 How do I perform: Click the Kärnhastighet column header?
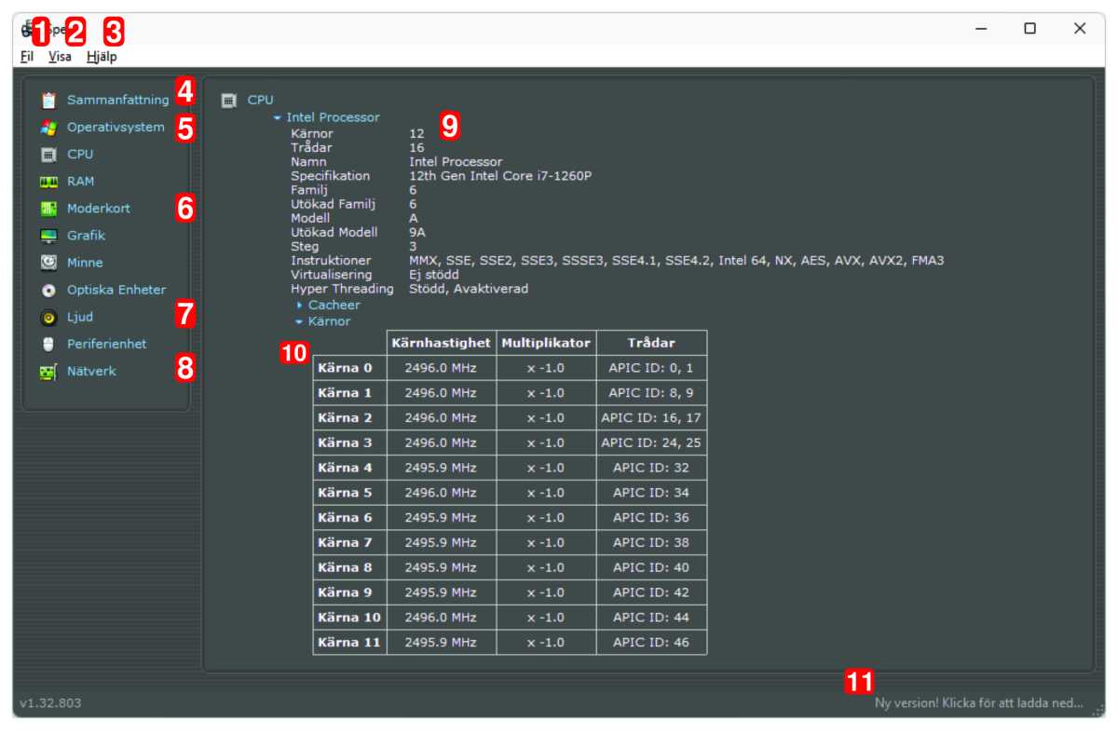pos(440,343)
